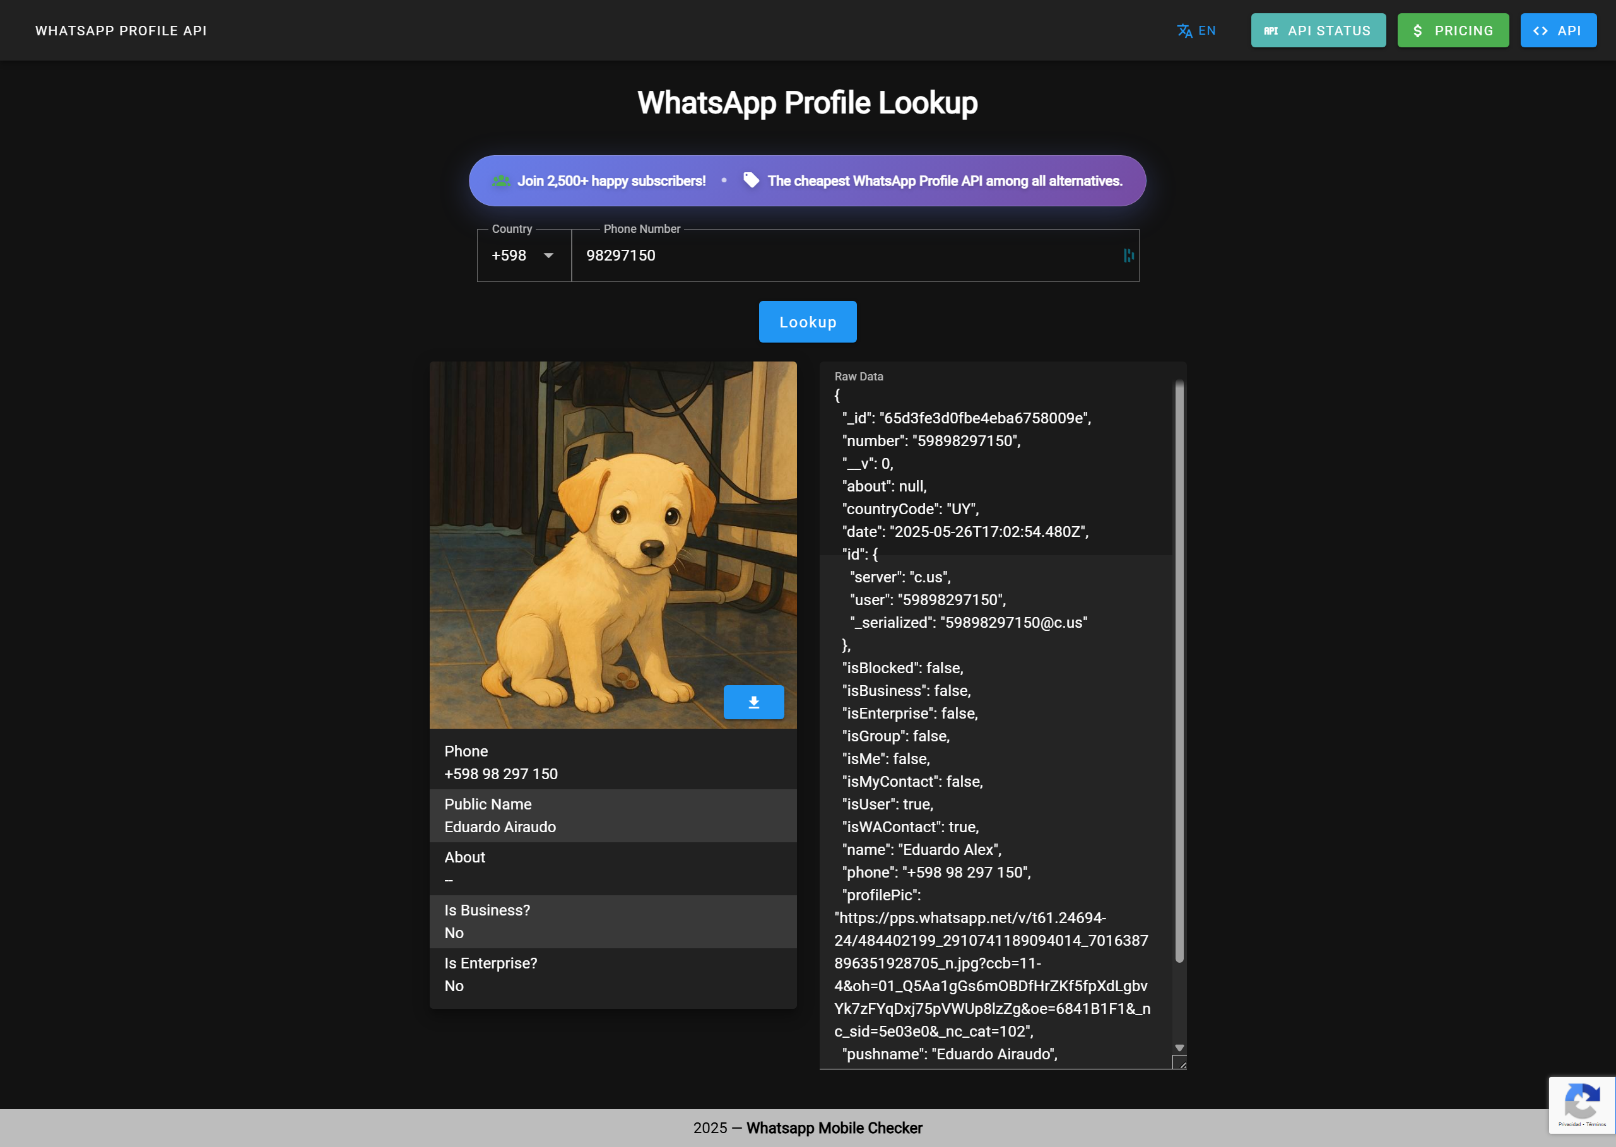Open the EN language selector
1616x1147 pixels.
click(x=1196, y=30)
